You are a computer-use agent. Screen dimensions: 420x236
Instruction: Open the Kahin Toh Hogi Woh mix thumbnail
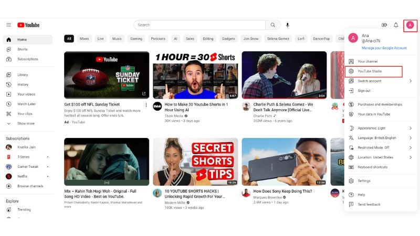tap(107, 162)
